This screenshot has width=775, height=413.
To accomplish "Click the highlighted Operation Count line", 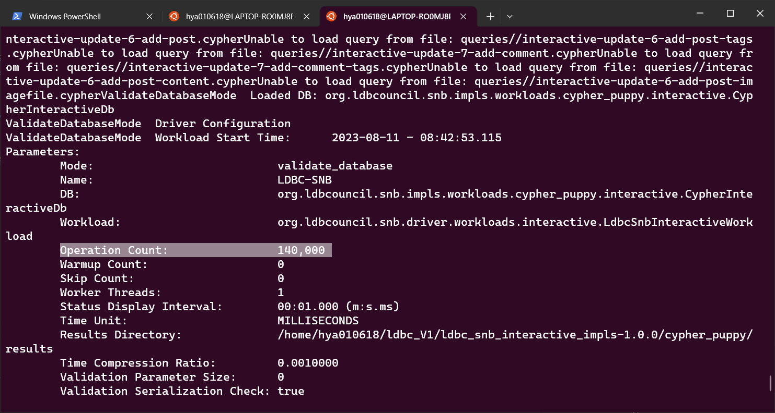I will click(196, 250).
